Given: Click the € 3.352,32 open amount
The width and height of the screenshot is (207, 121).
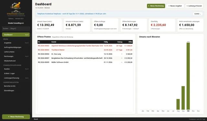Looking at the screenshot, I should pos(128,58).
